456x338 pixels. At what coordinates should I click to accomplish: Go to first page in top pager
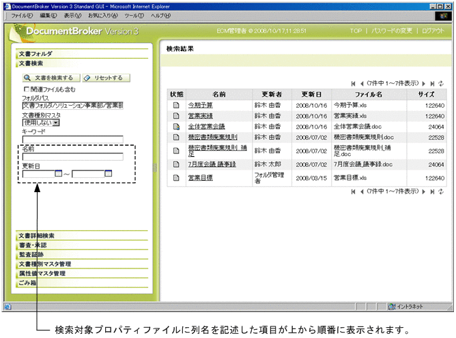point(353,83)
